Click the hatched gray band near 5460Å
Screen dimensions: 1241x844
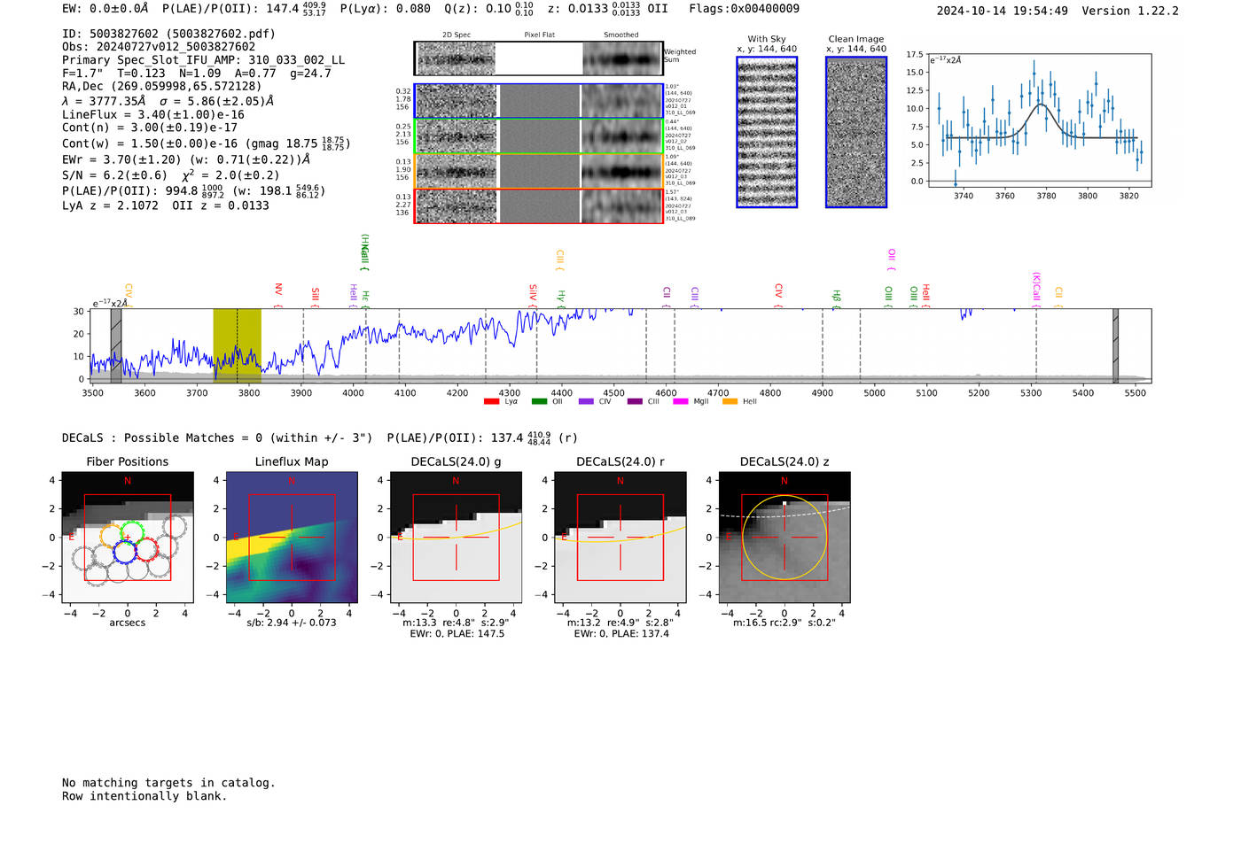[1116, 346]
